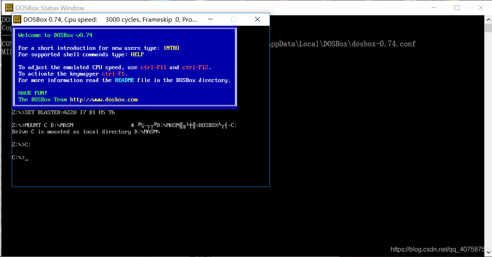This screenshot has height=257, width=492.
Task: Click the cyan README word
Action: click(124, 80)
